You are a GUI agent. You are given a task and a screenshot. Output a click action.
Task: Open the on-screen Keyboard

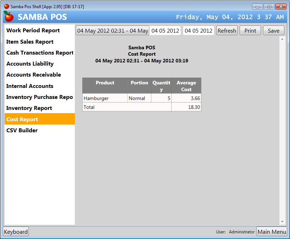click(x=16, y=232)
